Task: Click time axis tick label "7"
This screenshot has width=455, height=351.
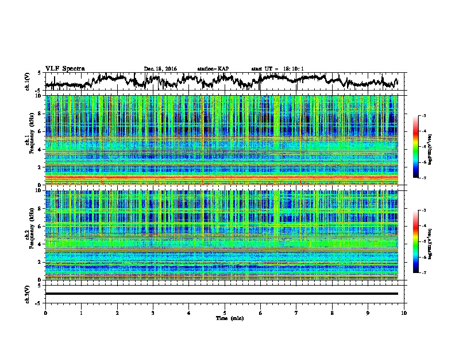Action: point(296,313)
